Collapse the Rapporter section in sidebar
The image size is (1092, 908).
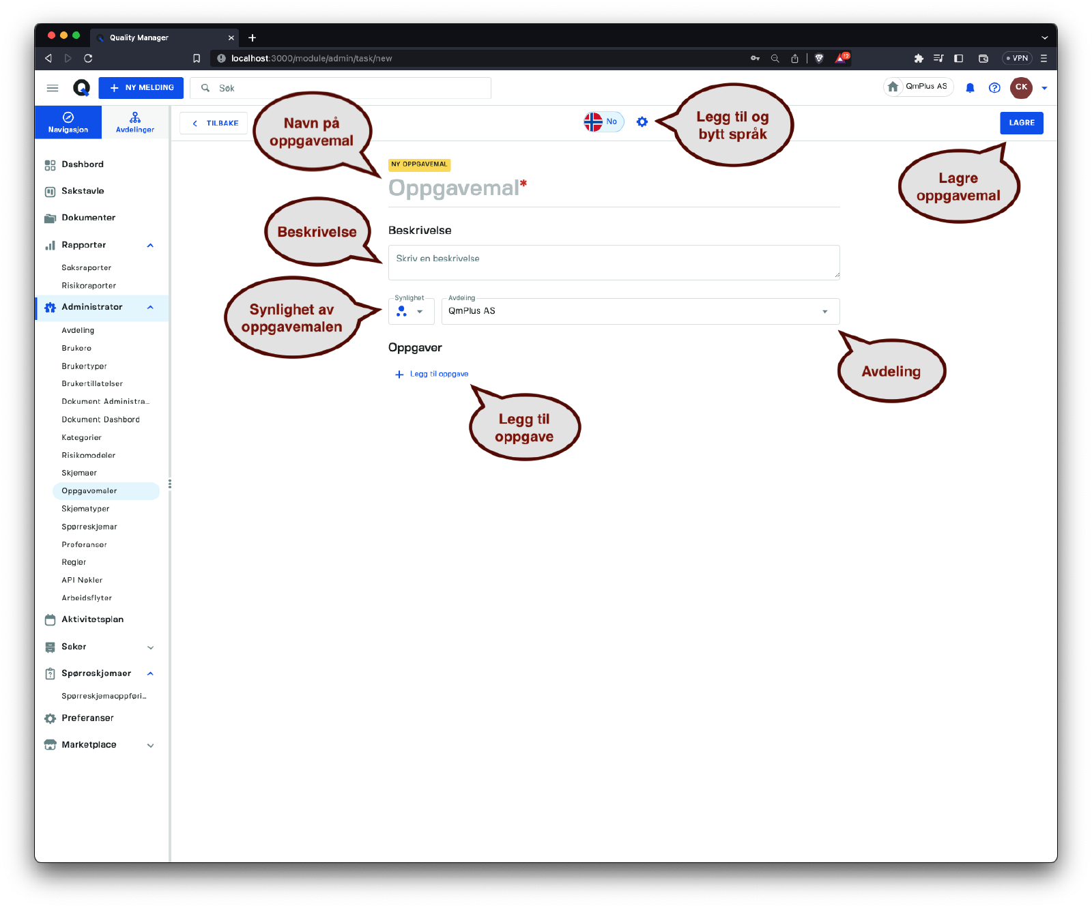point(150,246)
